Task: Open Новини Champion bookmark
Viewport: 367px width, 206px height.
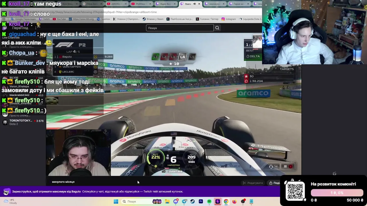Action: click(x=126, y=19)
